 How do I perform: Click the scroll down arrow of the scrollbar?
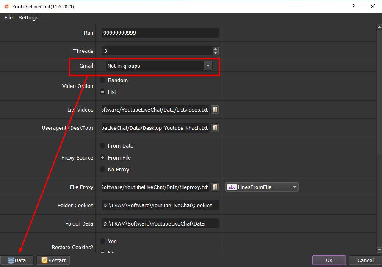point(379,250)
